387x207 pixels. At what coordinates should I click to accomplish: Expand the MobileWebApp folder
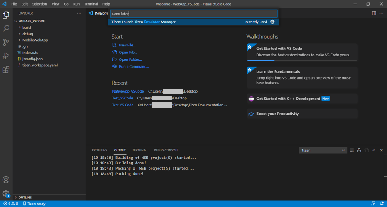[35, 40]
